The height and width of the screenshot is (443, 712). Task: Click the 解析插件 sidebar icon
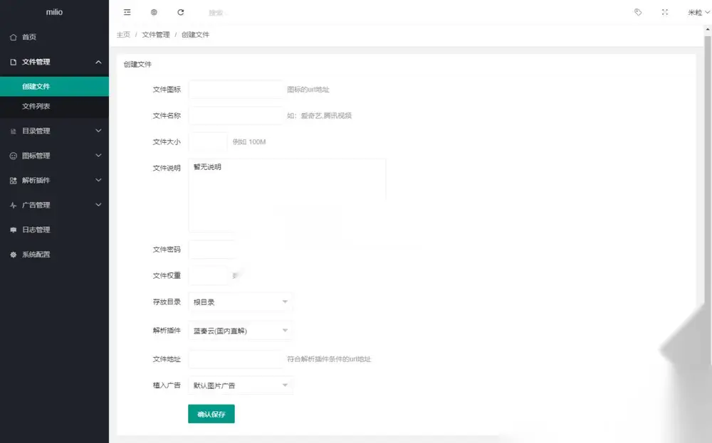tap(13, 181)
